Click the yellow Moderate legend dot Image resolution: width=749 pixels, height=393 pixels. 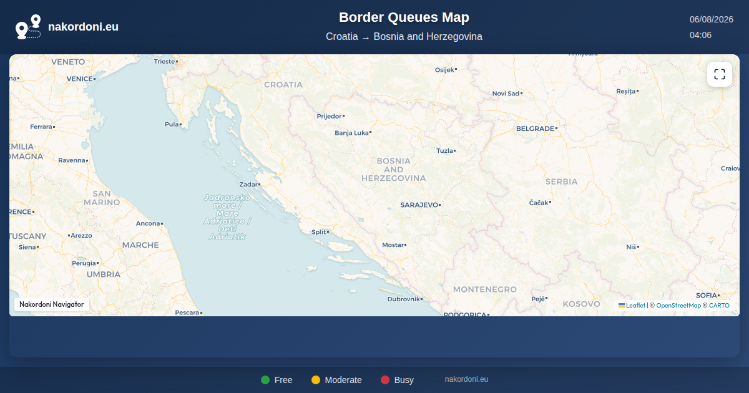[316, 380]
